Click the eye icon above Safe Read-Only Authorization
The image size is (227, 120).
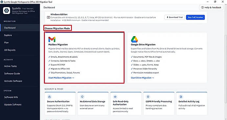pos(115,97)
